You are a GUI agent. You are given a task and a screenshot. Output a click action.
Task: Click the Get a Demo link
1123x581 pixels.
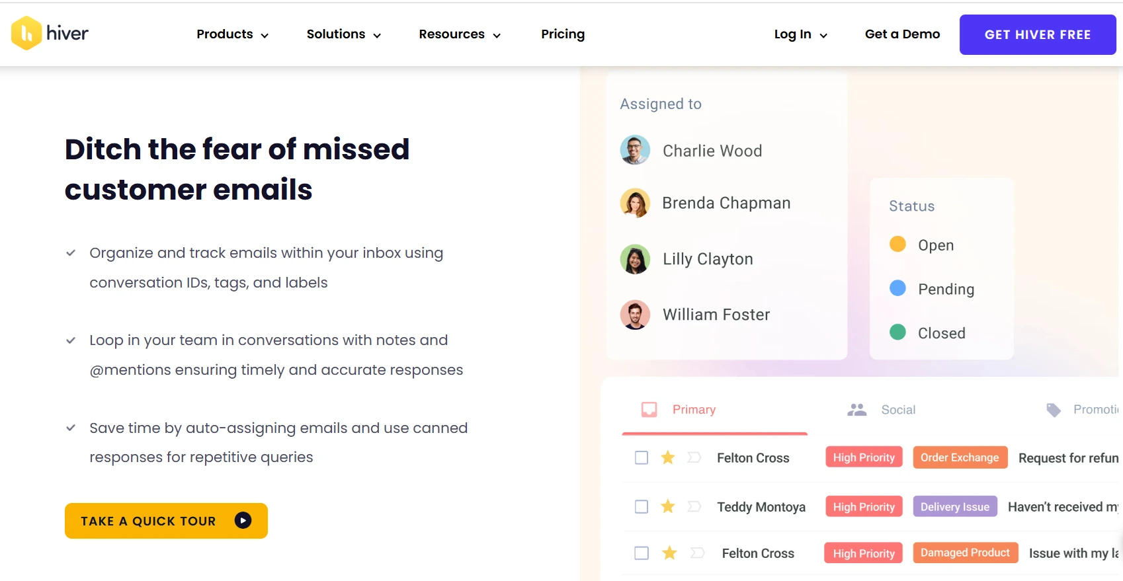tap(902, 34)
